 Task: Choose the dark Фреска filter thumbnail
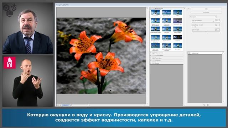pyautogui.click(x=177, y=37)
